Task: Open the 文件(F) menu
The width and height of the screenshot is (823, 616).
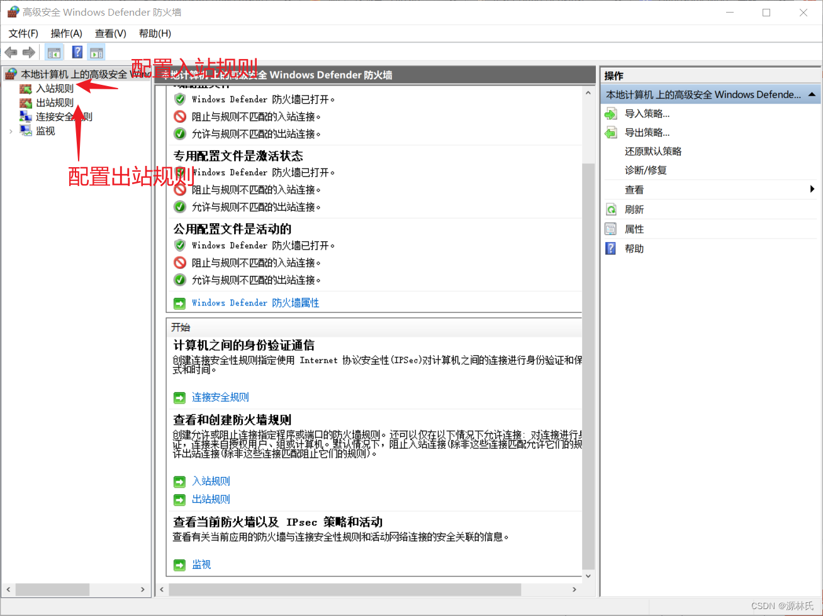Action: point(23,33)
